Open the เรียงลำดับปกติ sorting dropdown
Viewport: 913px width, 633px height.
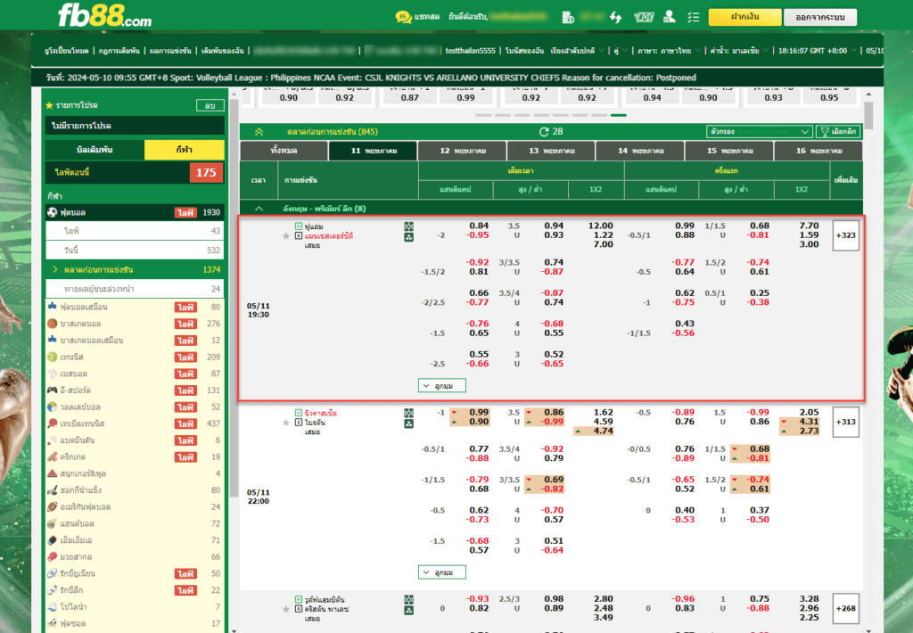[577, 51]
